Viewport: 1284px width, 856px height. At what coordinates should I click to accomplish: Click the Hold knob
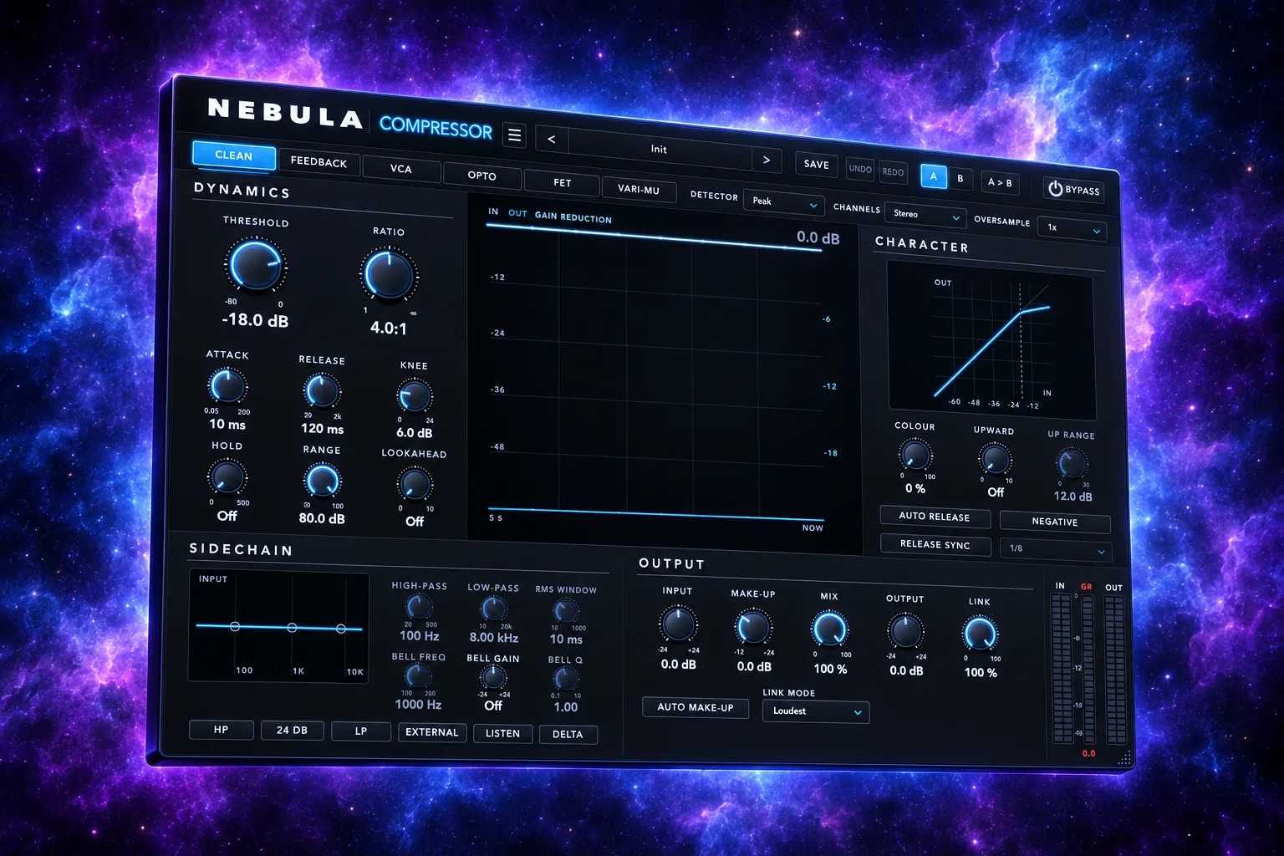227,477
